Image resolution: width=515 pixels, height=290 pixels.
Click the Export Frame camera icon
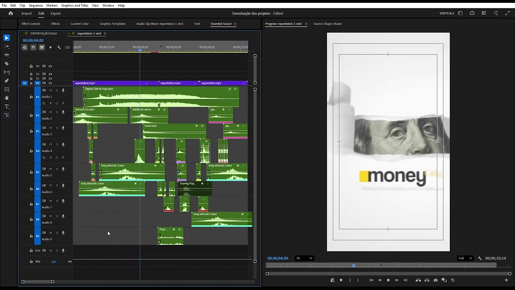pyautogui.click(x=435, y=280)
